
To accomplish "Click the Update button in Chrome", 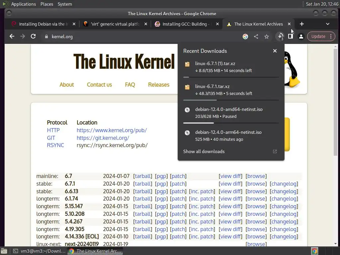I will (x=318, y=37).
